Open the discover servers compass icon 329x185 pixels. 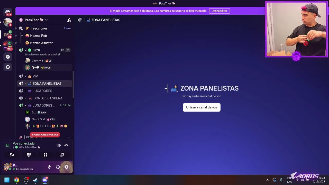point(8,67)
